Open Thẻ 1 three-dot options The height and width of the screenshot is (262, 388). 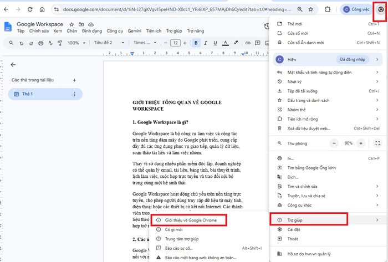pos(74,94)
